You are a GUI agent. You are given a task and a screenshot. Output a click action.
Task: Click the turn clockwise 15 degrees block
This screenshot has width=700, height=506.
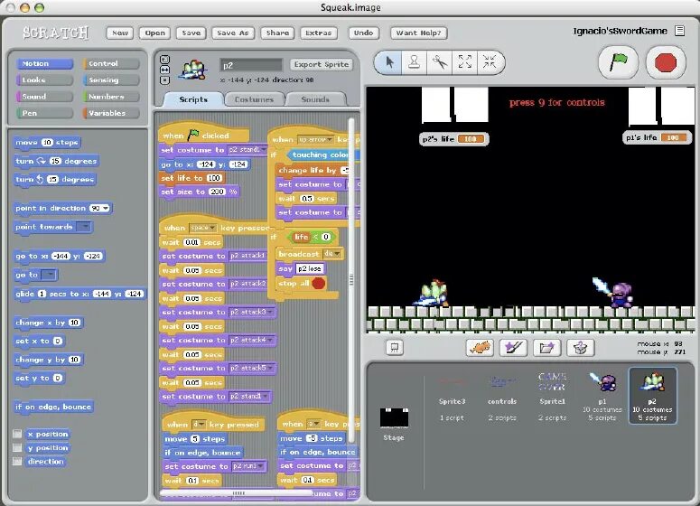click(56, 161)
